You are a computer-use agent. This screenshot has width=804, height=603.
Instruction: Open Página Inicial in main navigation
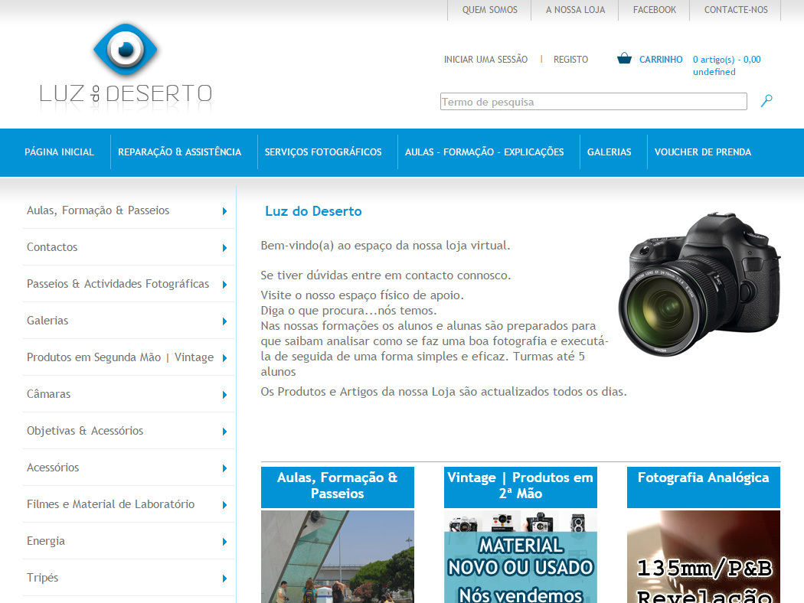(x=60, y=152)
